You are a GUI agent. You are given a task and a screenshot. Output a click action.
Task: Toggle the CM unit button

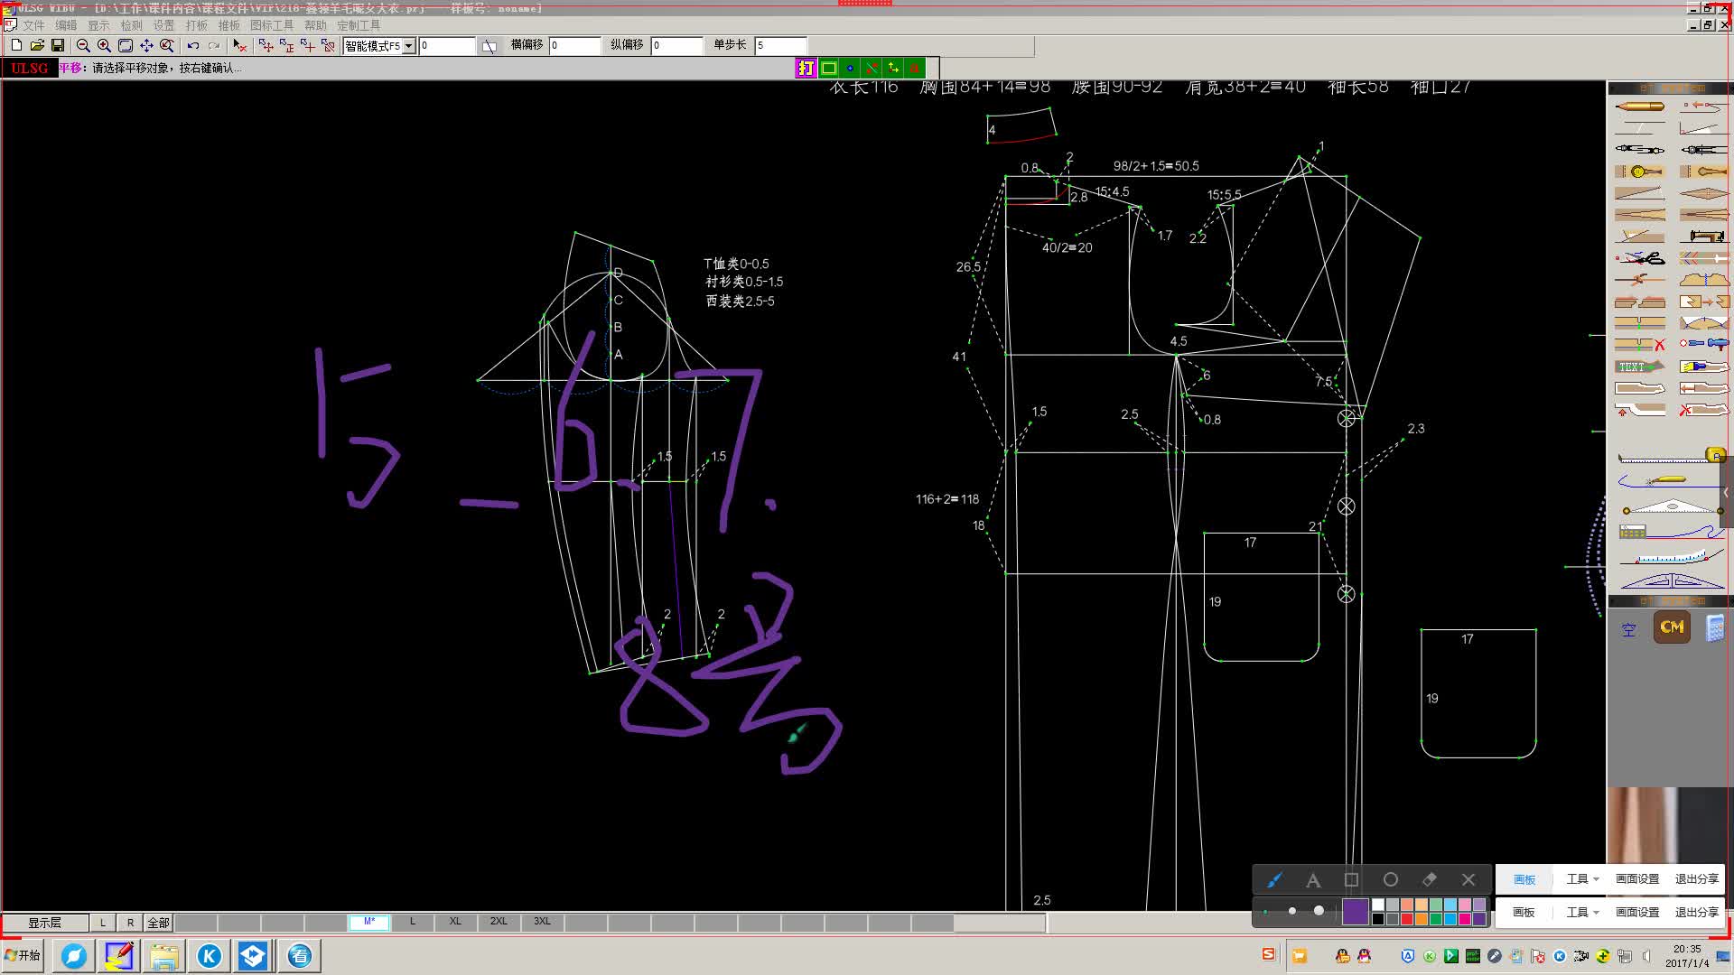coord(1672,627)
